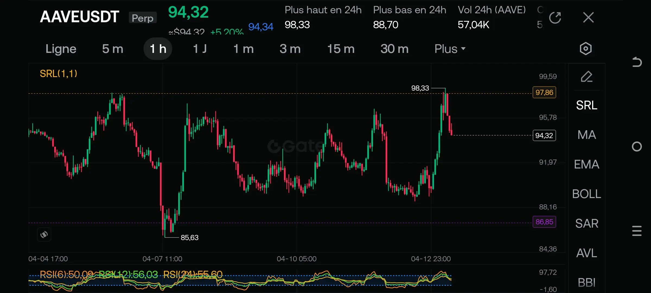Close the fullscreen chart view

click(588, 18)
